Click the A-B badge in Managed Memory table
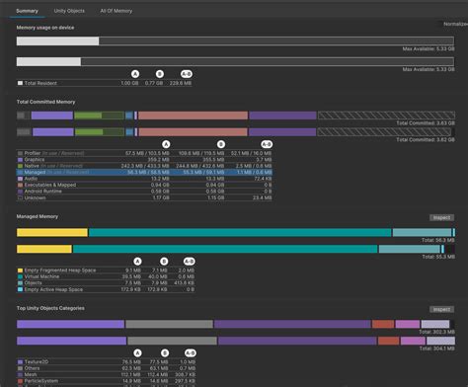This screenshot has width=468, height=387. click(x=190, y=262)
